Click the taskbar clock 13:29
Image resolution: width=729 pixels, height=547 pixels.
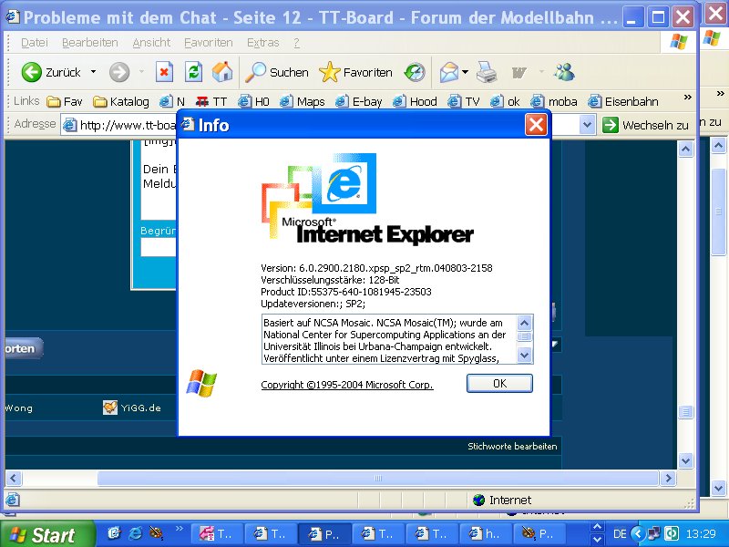pos(701,533)
